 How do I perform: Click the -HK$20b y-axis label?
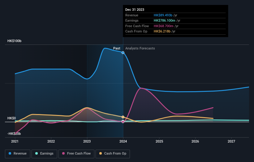pyautogui.click(x=14, y=134)
